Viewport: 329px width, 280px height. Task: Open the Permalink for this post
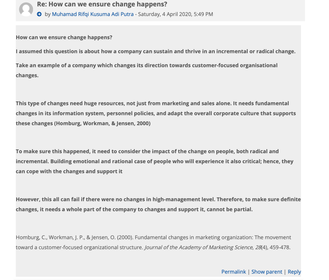(233, 272)
